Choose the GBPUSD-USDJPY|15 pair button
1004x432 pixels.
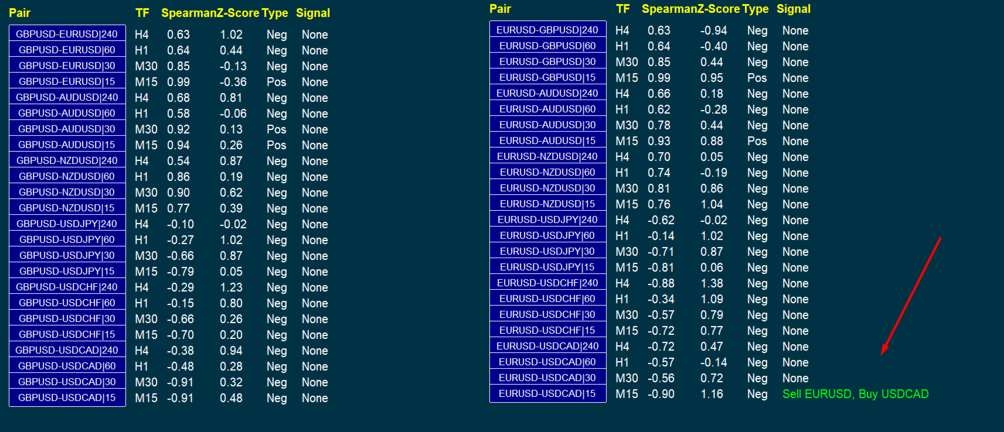(x=67, y=271)
